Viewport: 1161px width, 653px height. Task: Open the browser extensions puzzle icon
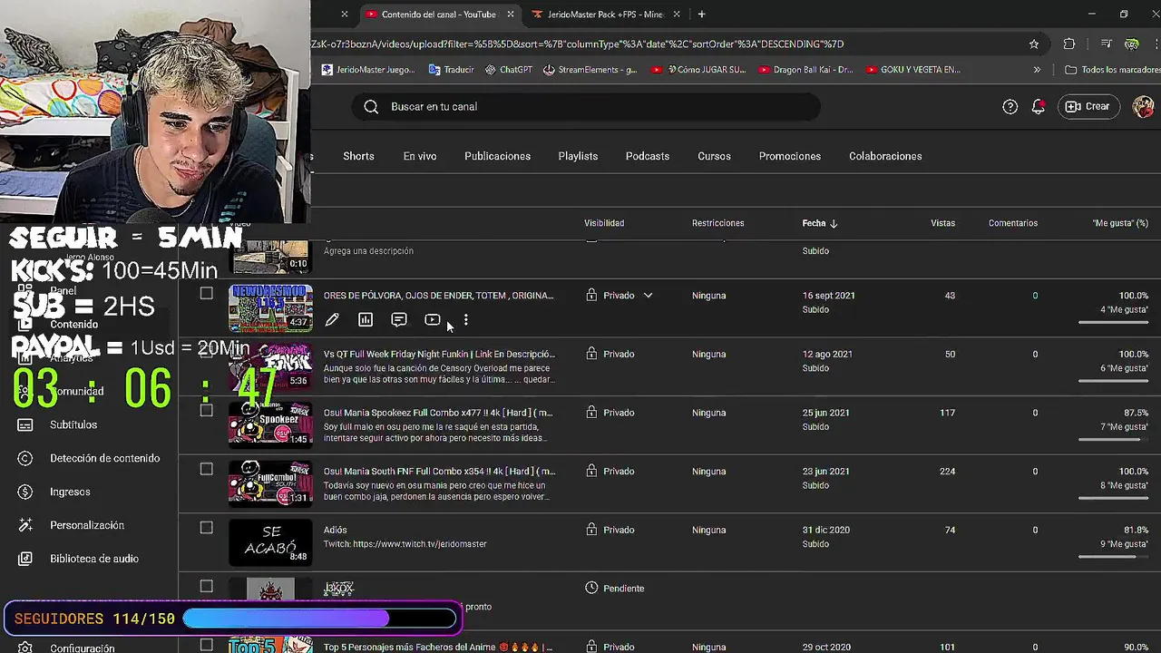pyautogui.click(x=1069, y=44)
